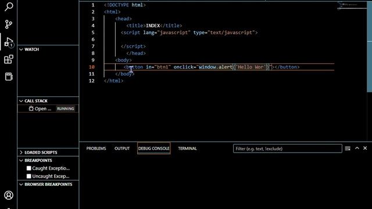Open the notebook-style activity bar icon below Extensions
This screenshot has height=209, width=372.
(x=9, y=77)
